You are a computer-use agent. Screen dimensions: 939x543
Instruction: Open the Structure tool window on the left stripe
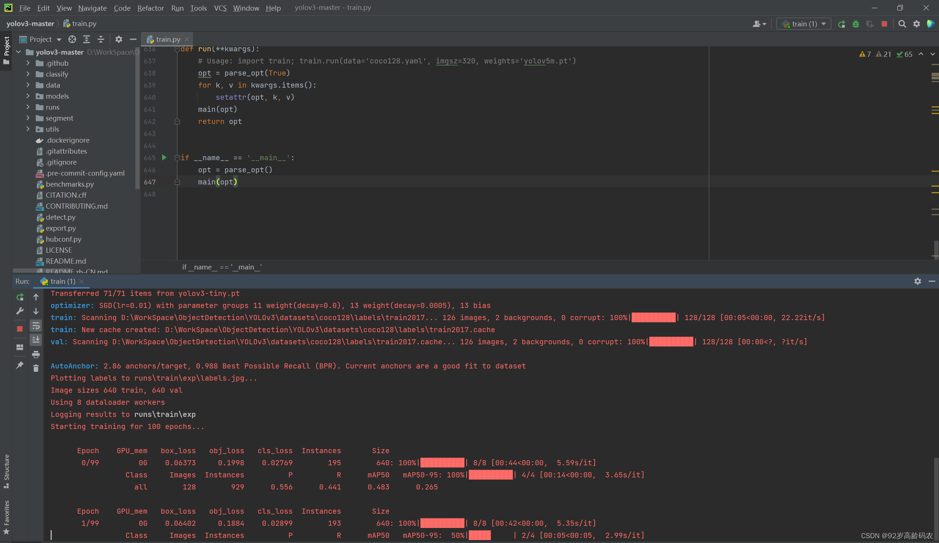(6, 470)
